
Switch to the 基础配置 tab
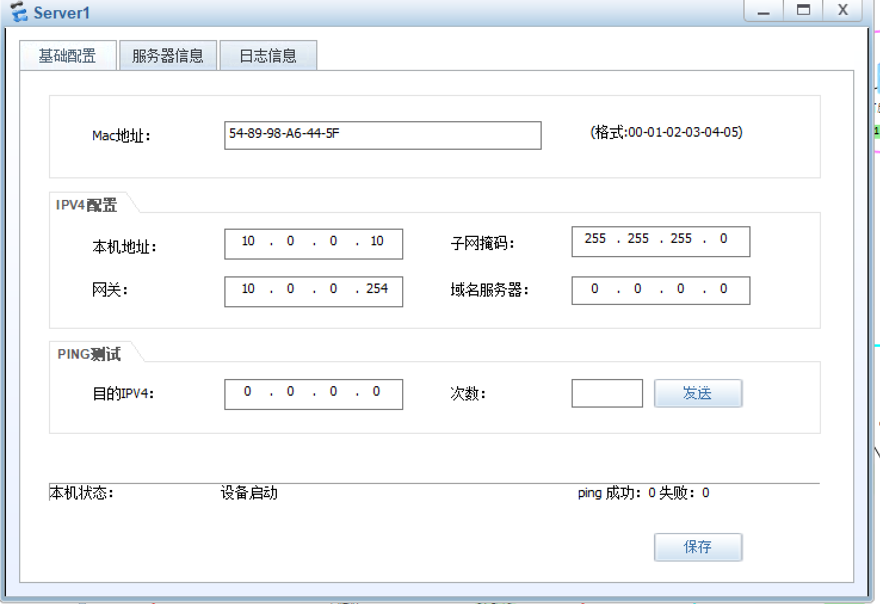coord(68,56)
